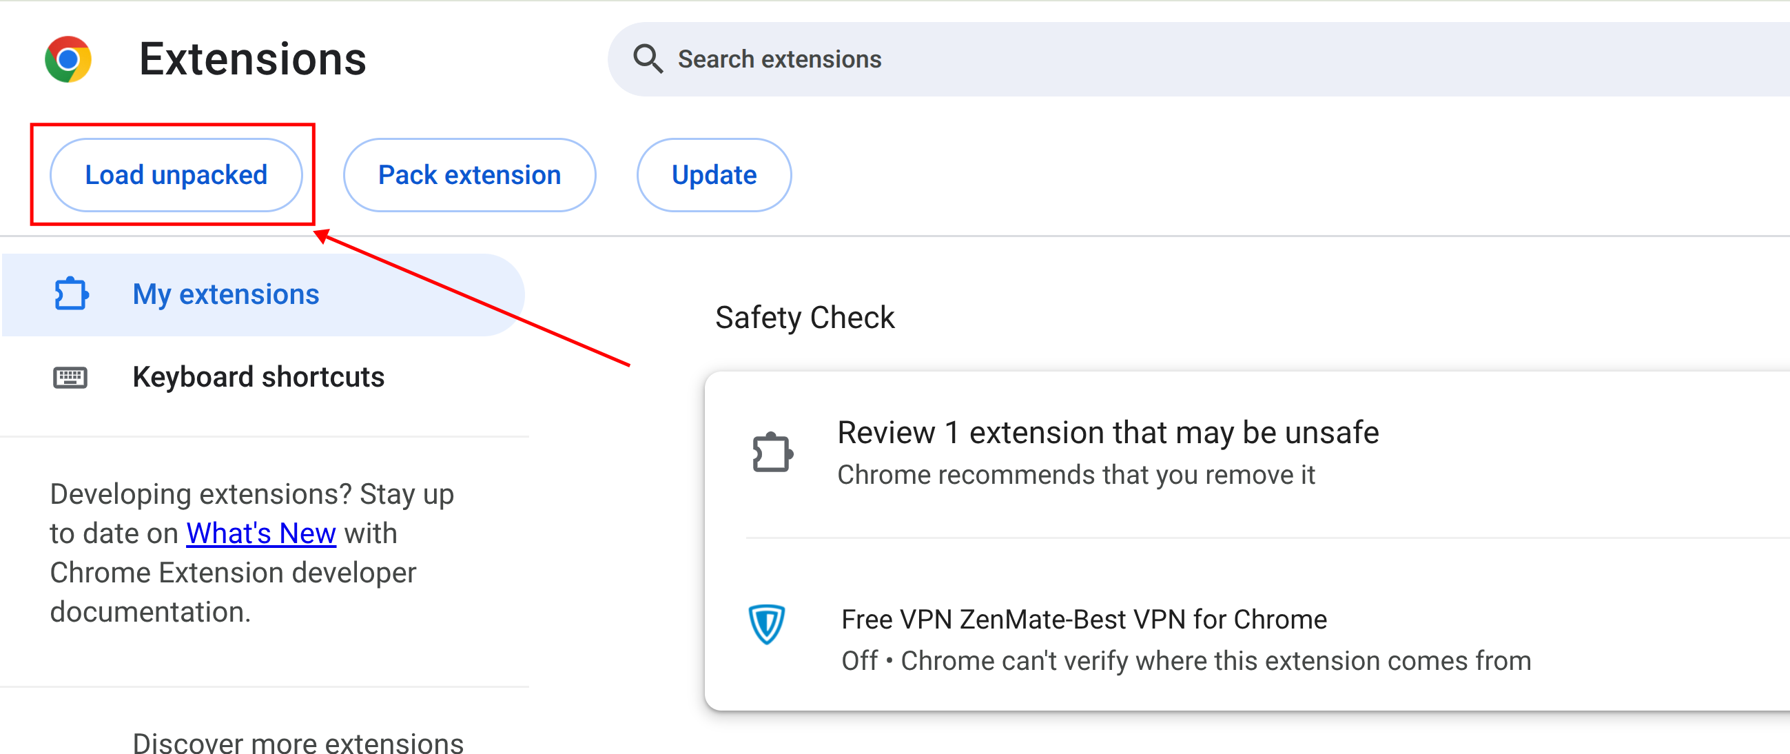Click the Extensions page title

click(253, 59)
